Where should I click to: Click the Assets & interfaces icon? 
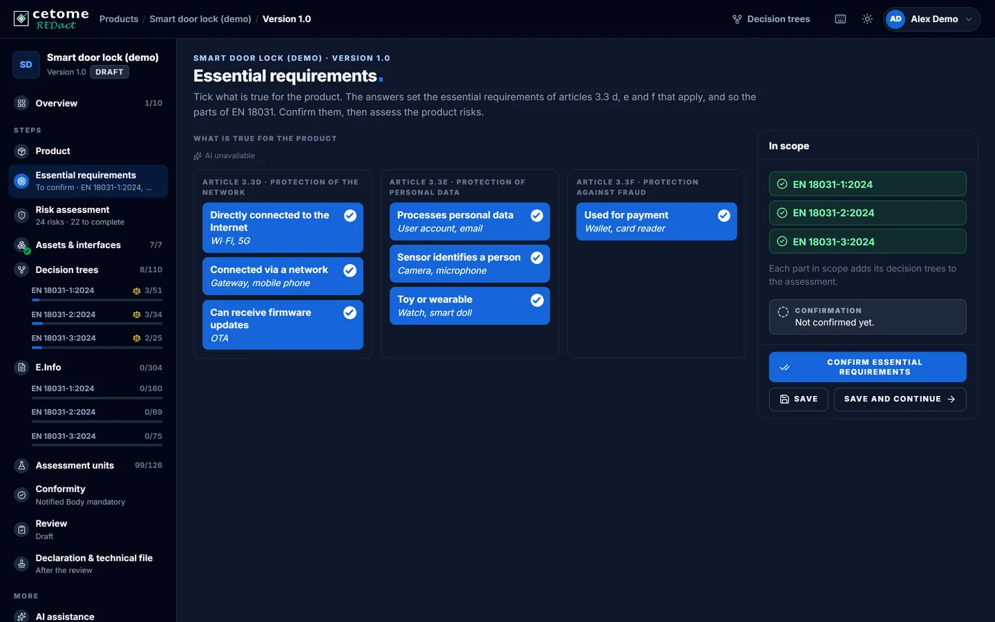(x=21, y=245)
